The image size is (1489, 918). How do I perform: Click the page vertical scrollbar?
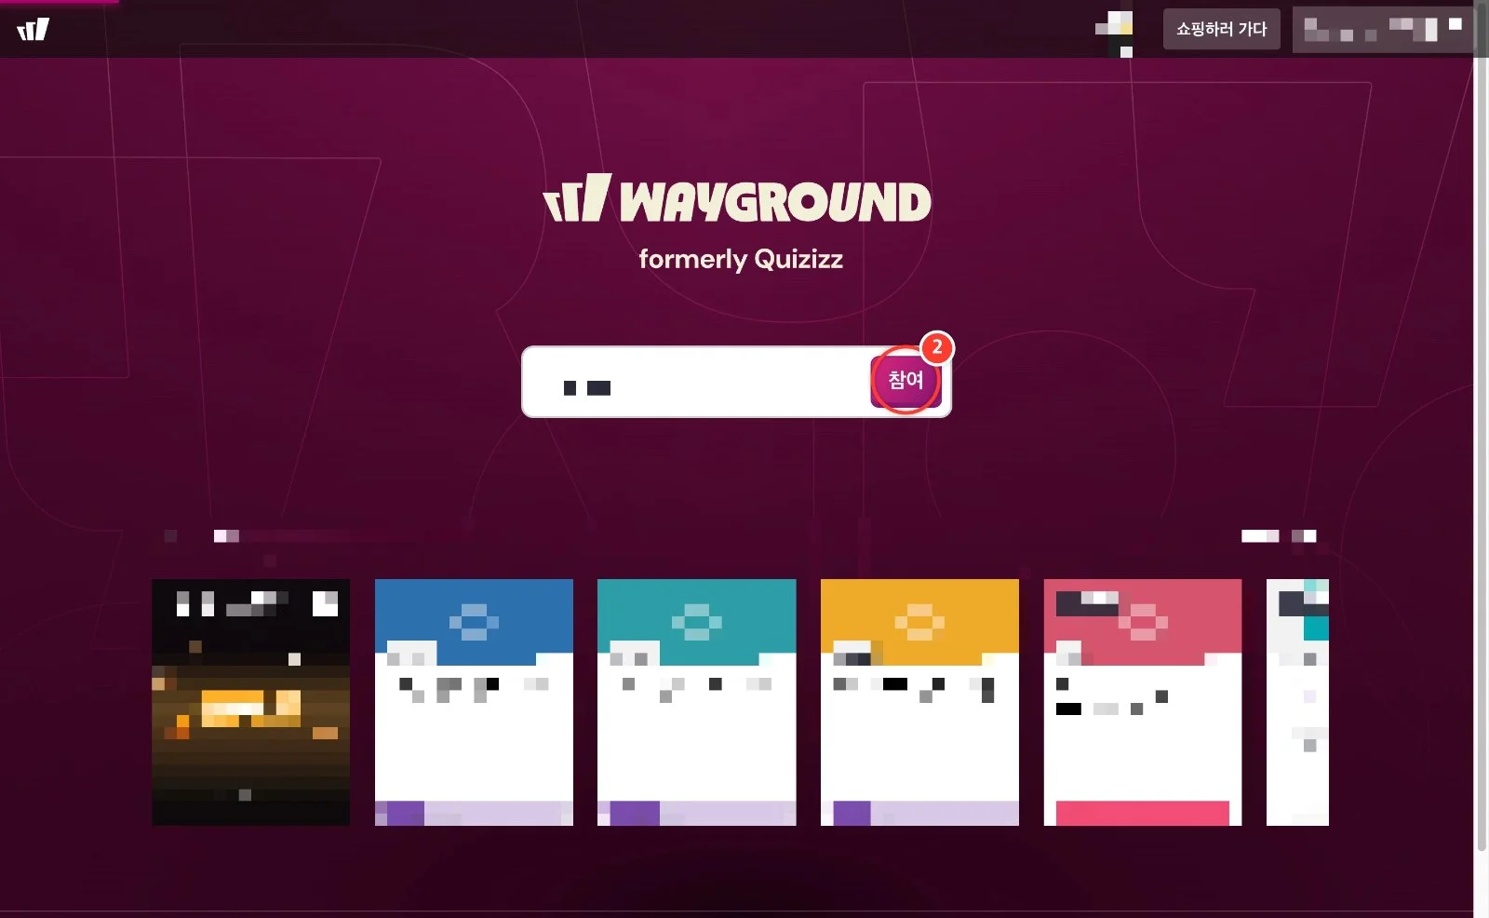1482,428
